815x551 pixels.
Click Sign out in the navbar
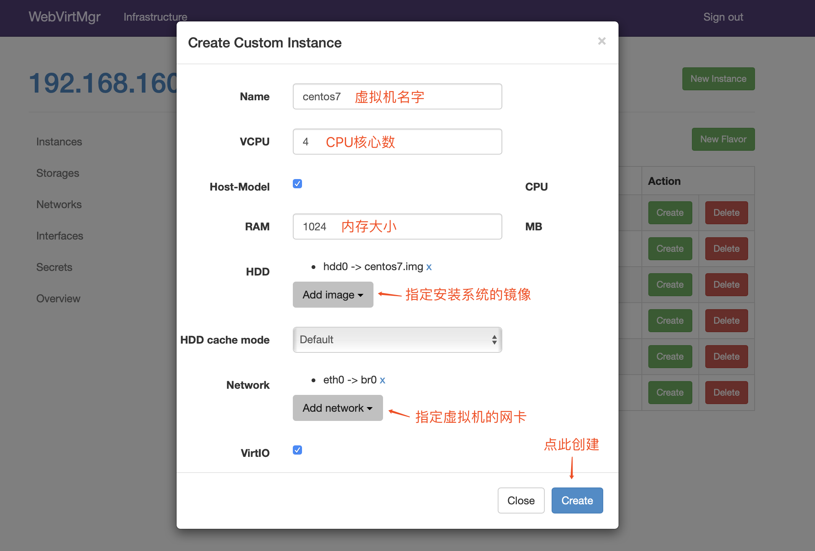tap(723, 17)
